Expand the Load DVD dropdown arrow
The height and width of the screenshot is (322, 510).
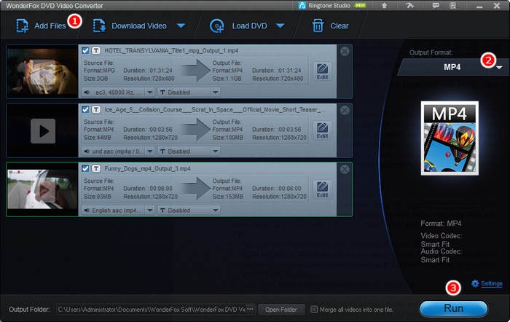point(280,25)
